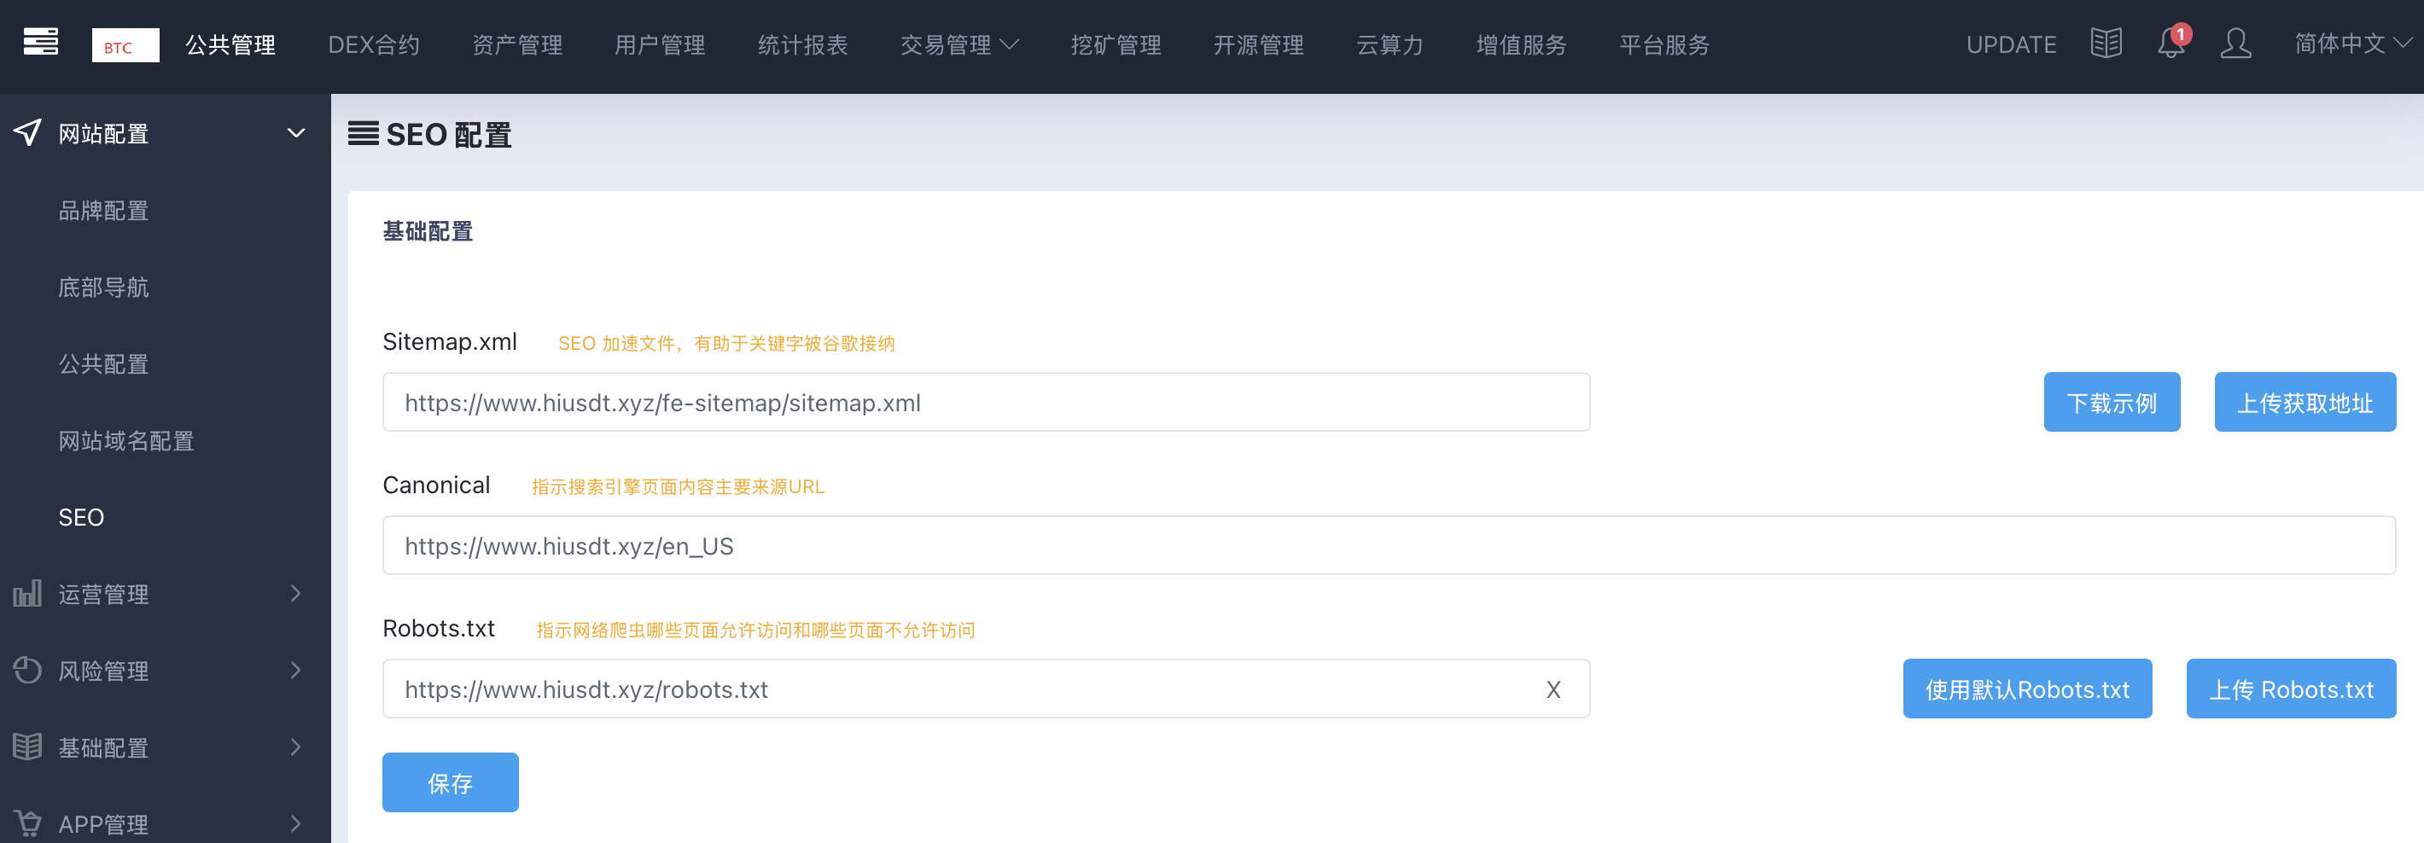Click the 上传 Robots.txt button
Screen dimensions: 2424x843
point(2292,689)
